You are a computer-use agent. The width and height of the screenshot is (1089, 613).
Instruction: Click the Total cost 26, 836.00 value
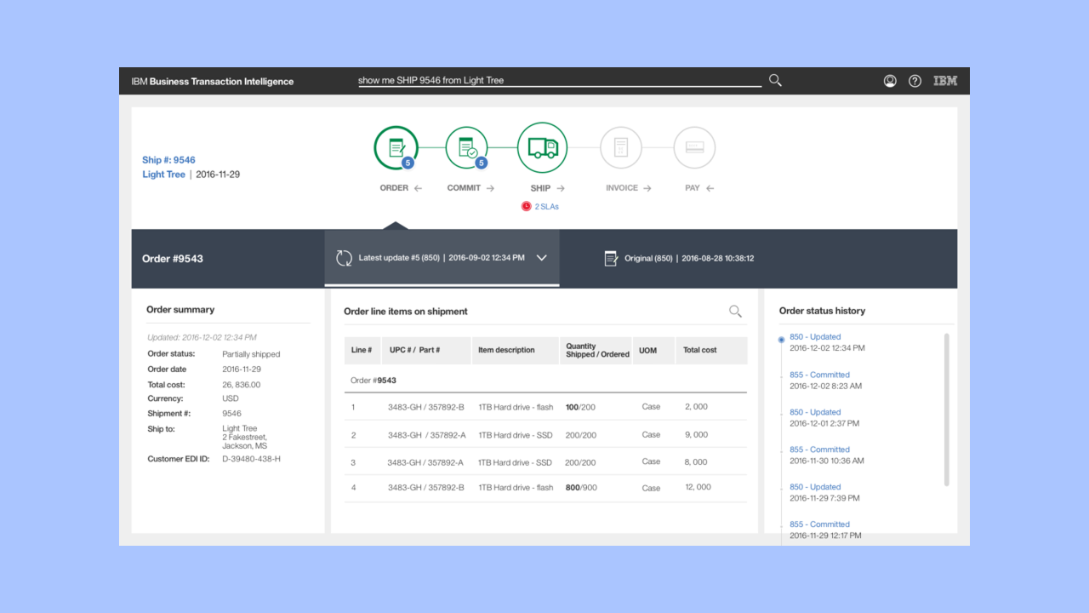pyautogui.click(x=242, y=385)
